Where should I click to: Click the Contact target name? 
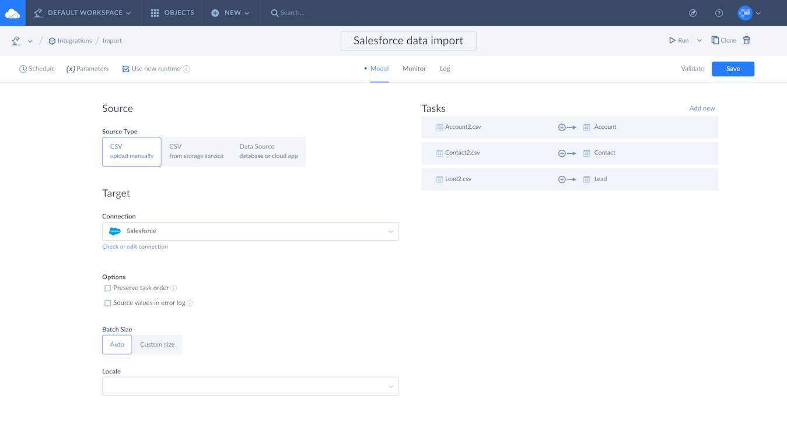[604, 153]
